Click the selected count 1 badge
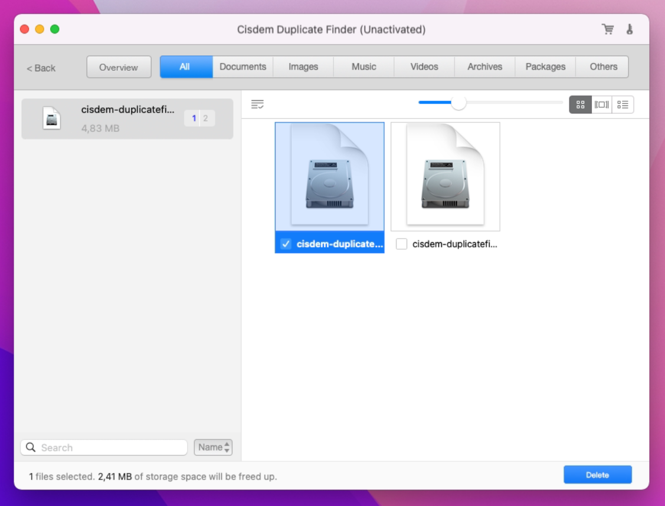 tap(194, 118)
